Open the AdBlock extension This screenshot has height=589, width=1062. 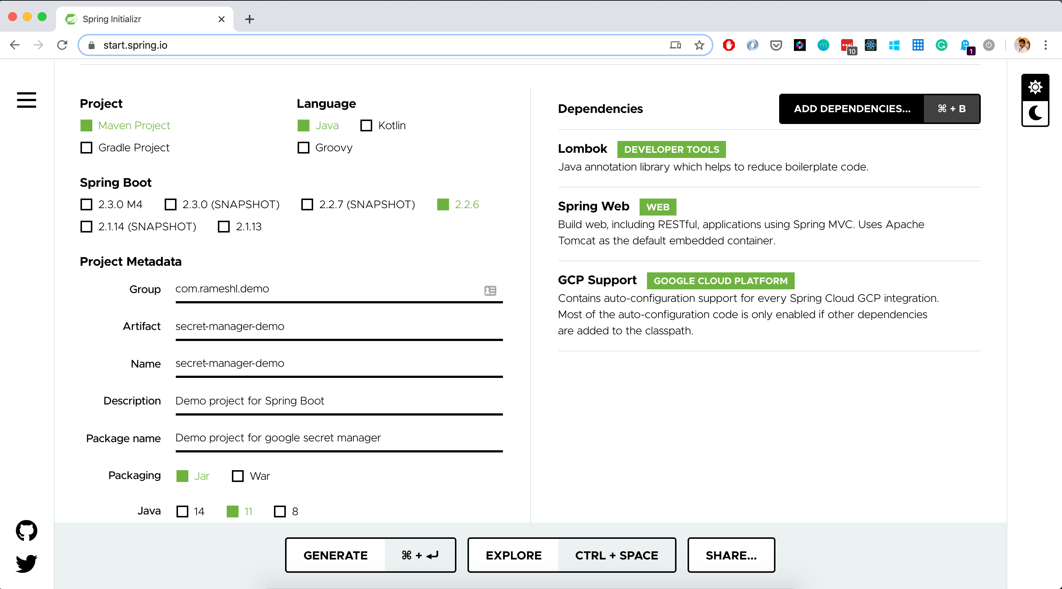point(729,45)
